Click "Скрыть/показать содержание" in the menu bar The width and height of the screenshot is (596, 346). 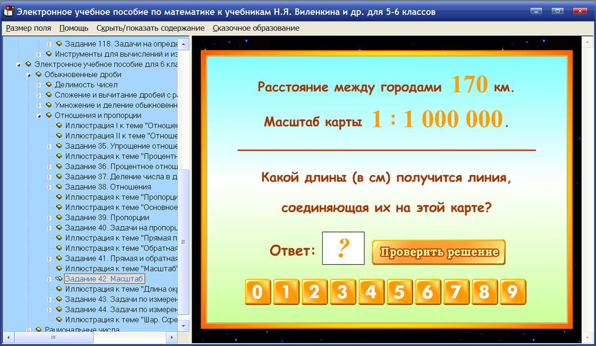pos(149,28)
